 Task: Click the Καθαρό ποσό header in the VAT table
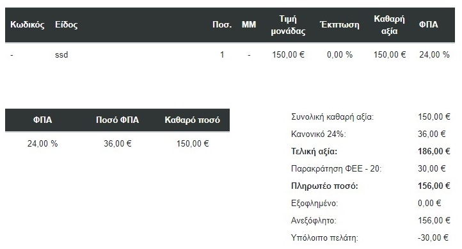coord(192,120)
